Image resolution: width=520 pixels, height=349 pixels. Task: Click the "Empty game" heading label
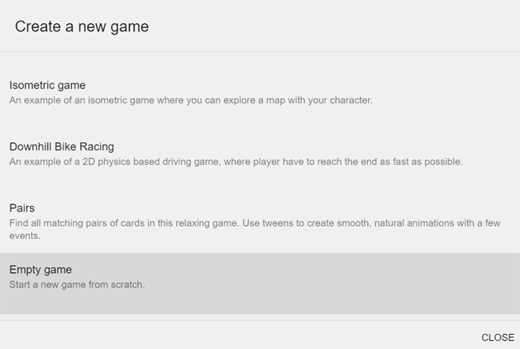(41, 270)
